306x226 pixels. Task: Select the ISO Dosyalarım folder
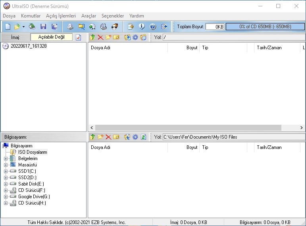[x=33, y=152]
